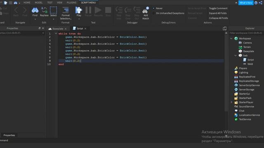Open Select dropdown arrow

click(53, 19)
